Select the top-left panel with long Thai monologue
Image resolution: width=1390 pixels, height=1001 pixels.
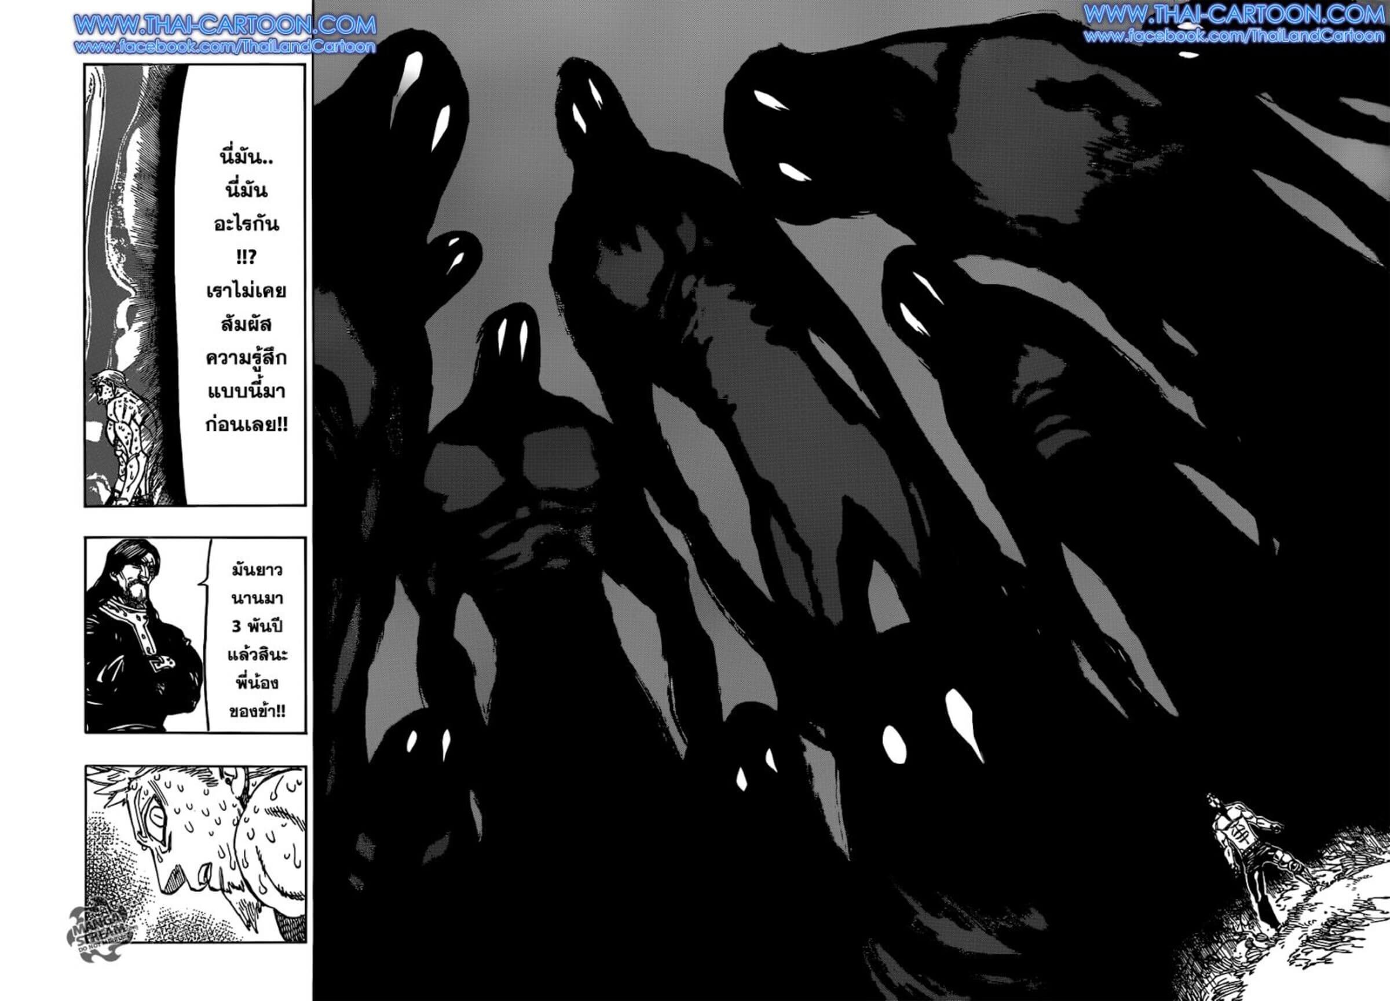pos(194,285)
